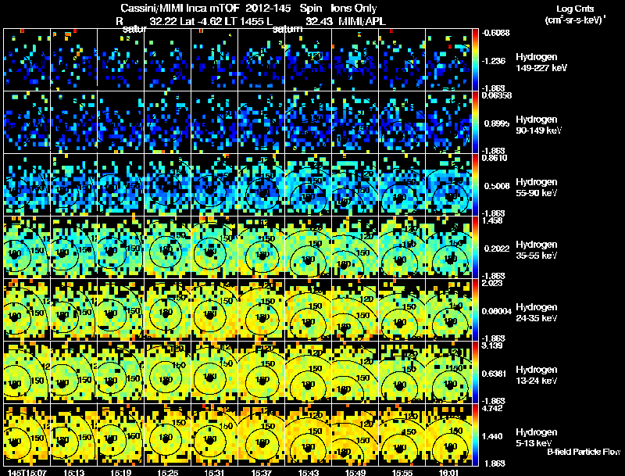Click the Hydrogen 55-90 keV label

click(537, 188)
